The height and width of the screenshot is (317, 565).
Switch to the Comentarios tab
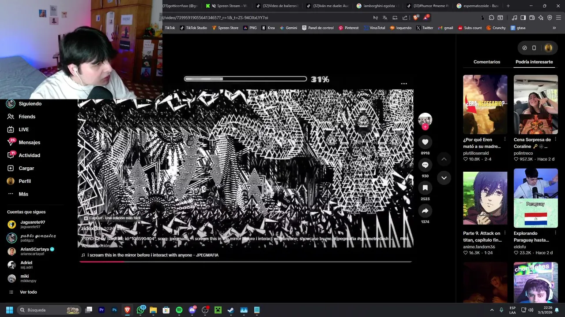(487, 62)
